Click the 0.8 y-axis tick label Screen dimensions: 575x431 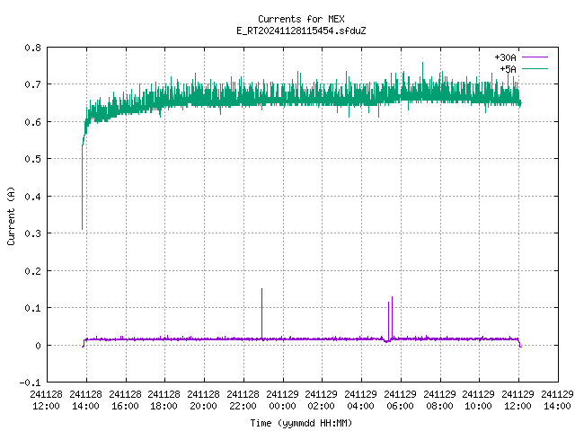coord(32,48)
